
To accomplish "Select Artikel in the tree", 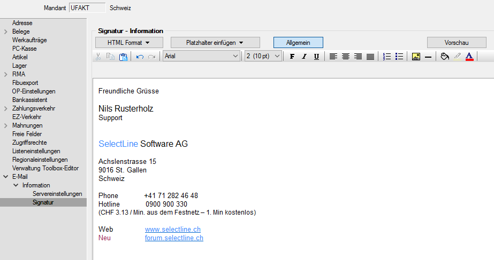I will pos(19,57).
